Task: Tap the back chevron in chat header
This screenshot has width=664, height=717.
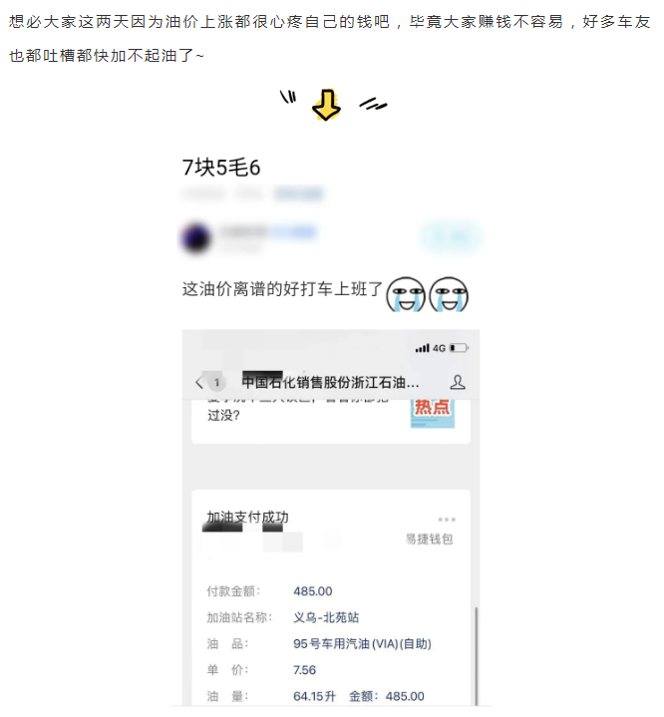Action: coord(199,382)
